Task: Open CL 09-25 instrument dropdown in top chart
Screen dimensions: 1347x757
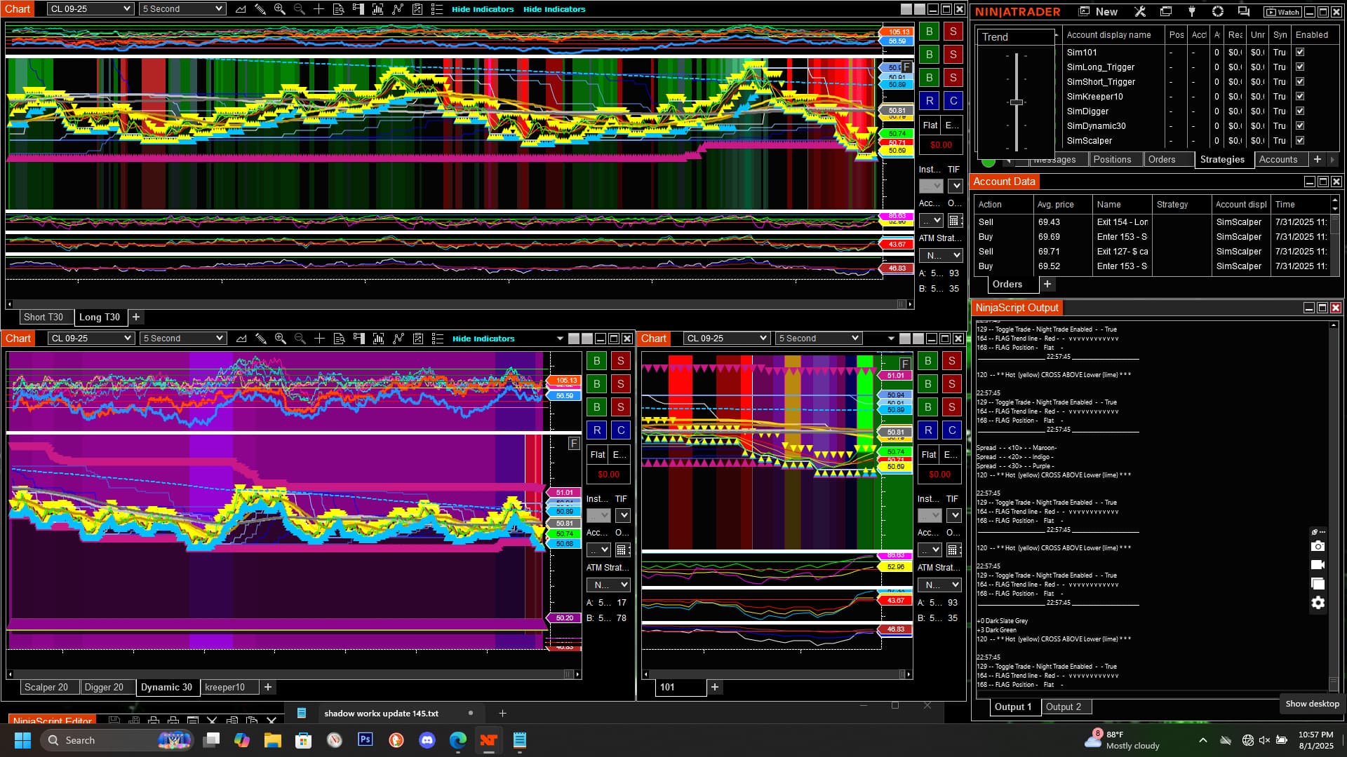Action: tap(91, 9)
